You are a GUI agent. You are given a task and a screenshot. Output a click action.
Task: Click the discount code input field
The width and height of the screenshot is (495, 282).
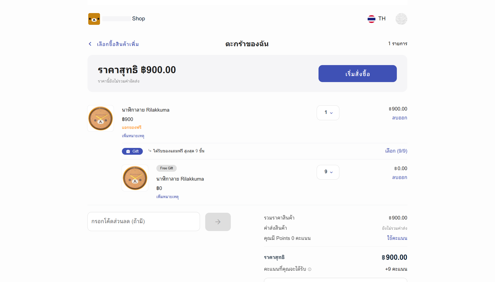click(144, 222)
